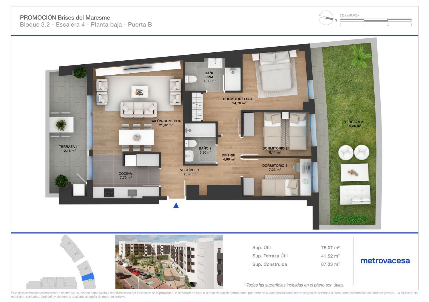Click the Sup. Construida 87,33 m² value
This screenshot has width=429, height=302.
pyautogui.click(x=330, y=264)
